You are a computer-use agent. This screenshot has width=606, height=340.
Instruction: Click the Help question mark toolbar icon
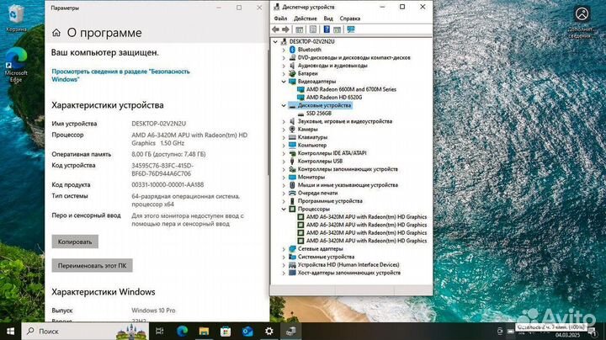[327, 29]
